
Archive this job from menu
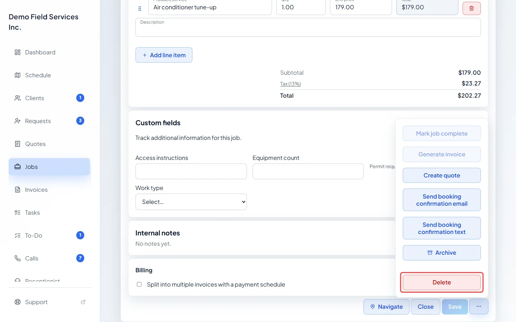[x=442, y=253]
